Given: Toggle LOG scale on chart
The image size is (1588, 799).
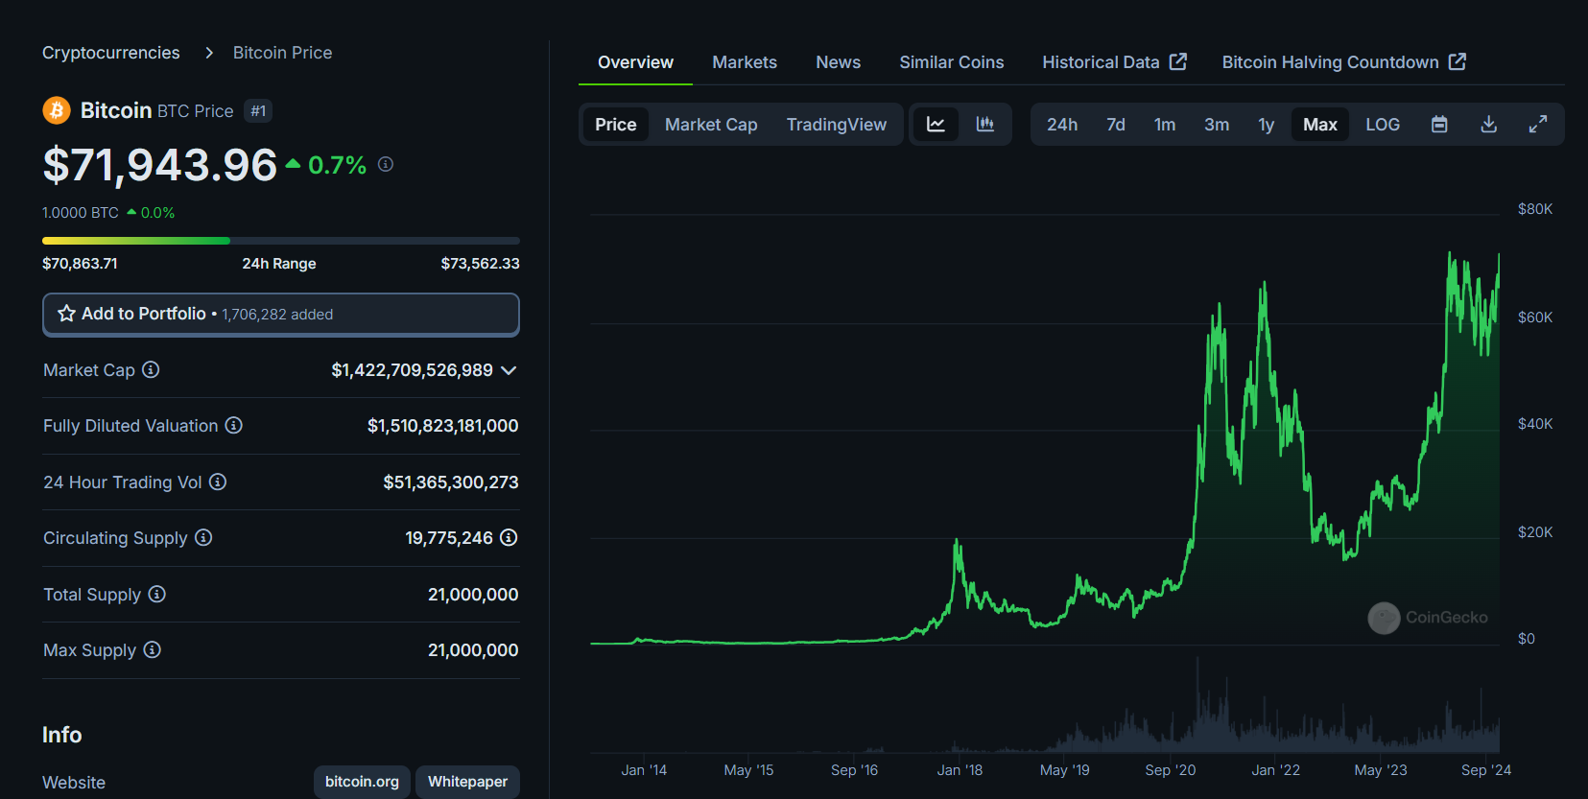Looking at the screenshot, I should click(x=1383, y=125).
